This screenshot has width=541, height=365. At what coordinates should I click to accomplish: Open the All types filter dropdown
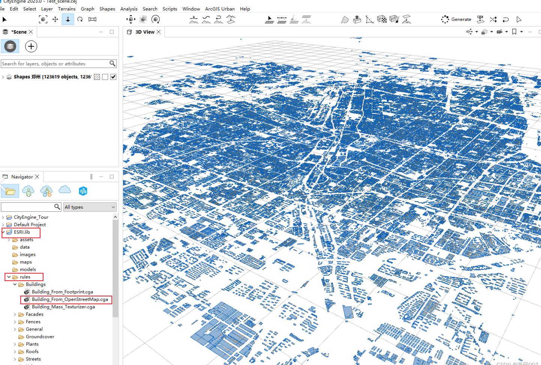click(90, 207)
